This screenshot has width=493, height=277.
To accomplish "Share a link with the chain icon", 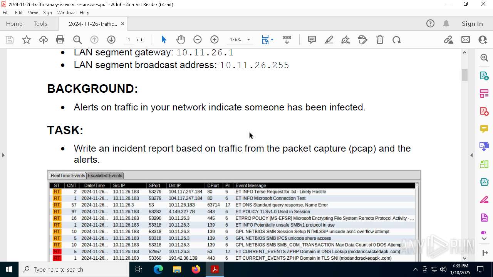I will coord(448,40).
